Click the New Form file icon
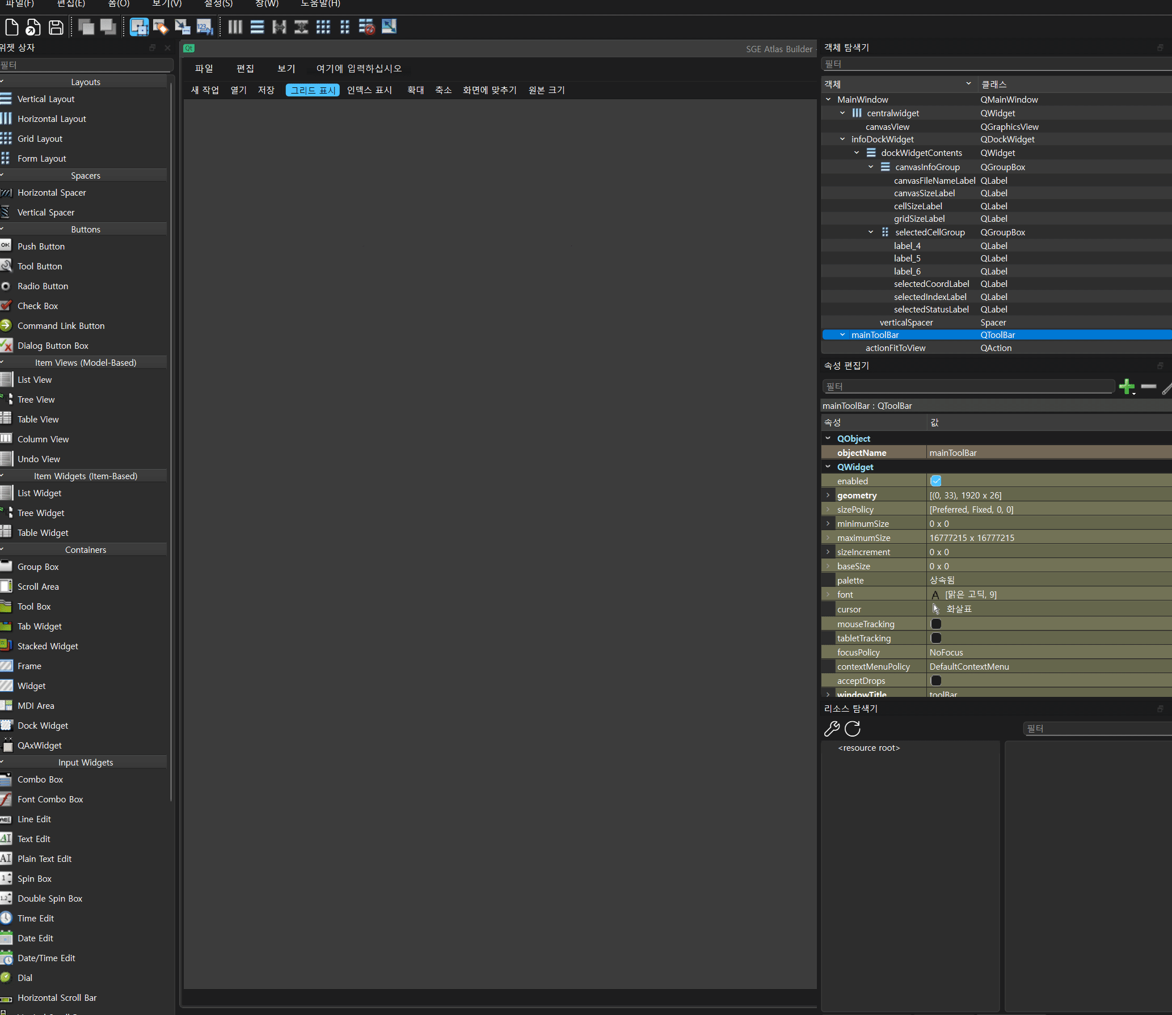1172x1015 pixels. (11, 27)
